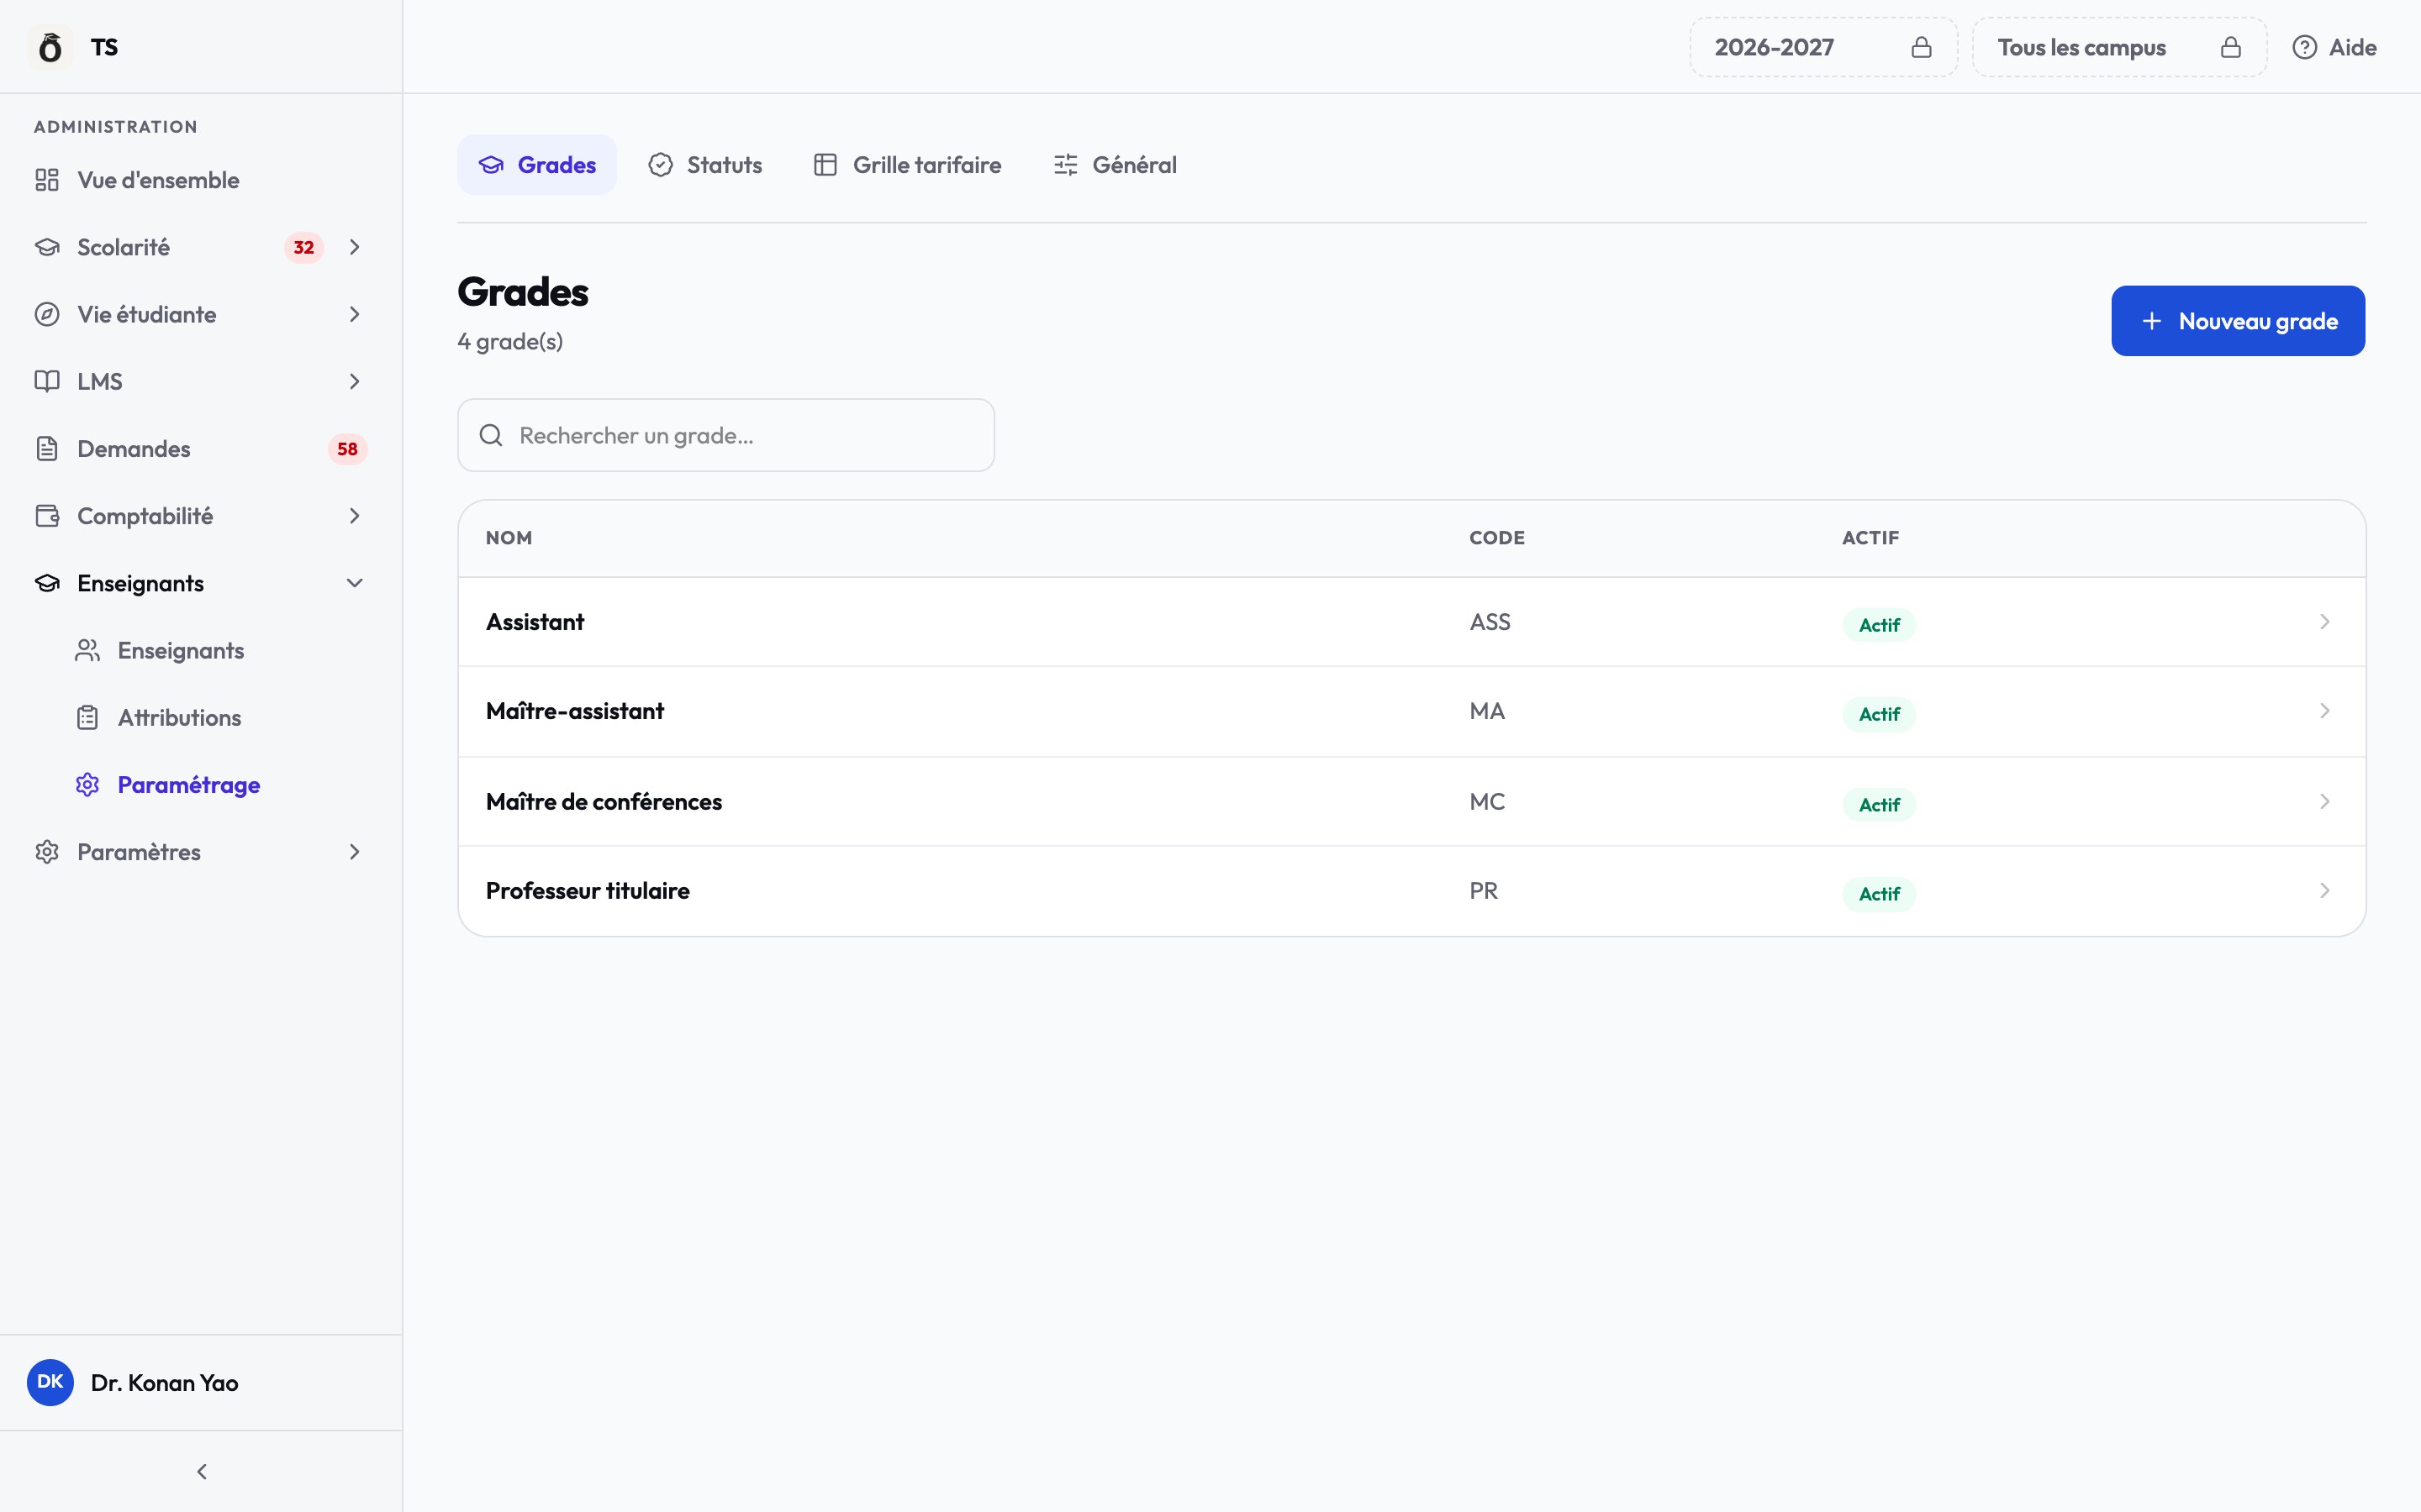Open the Grille tarifaire tab
The width and height of the screenshot is (2421, 1512).
[907, 165]
